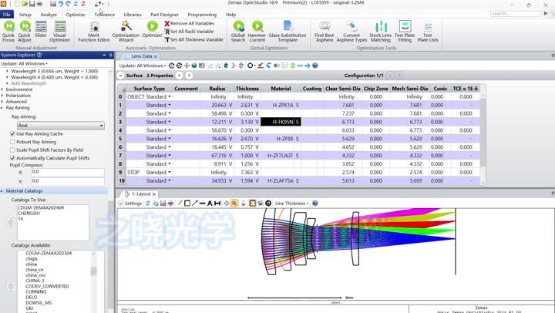Select CORNING in Catalogs Available list
Image resolution: width=555 pixels, height=313 pixels.
[35, 291]
